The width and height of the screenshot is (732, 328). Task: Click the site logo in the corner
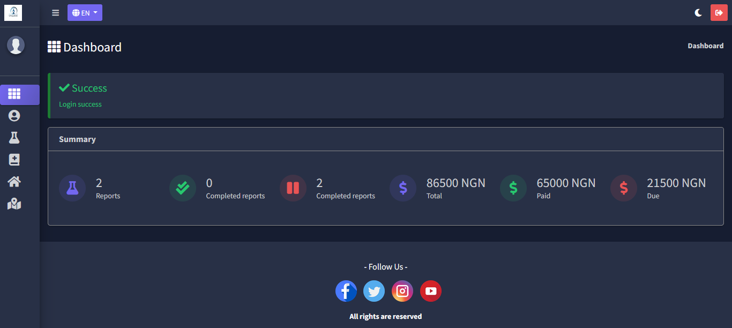[13, 12]
